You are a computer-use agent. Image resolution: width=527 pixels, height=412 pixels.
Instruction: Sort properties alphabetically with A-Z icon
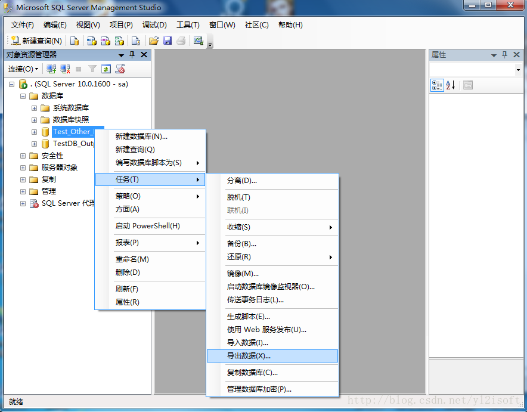[450, 85]
